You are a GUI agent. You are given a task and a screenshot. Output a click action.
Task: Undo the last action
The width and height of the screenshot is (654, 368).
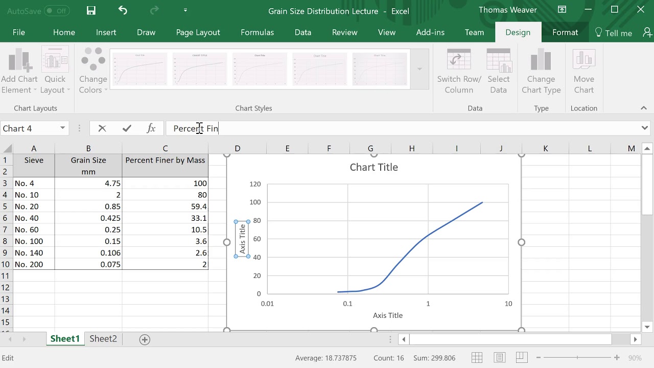coord(123,10)
